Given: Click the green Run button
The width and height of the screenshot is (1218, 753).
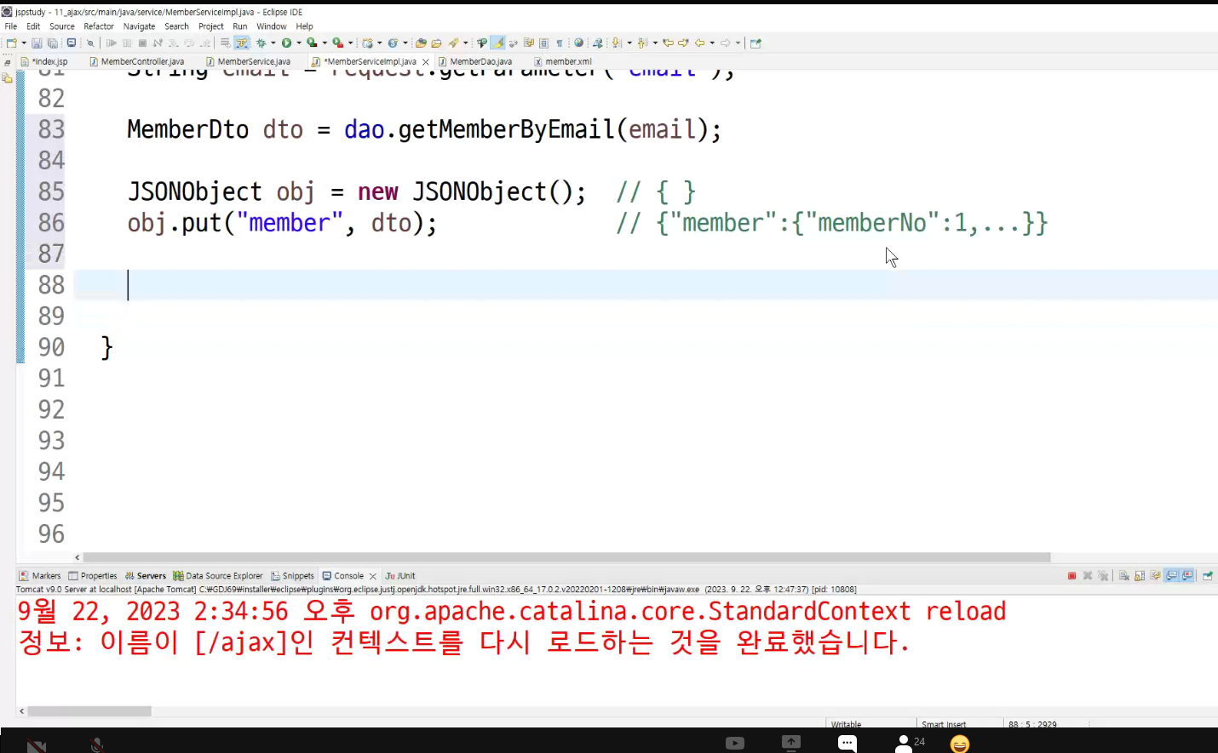Looking at the screenshot, I should click(x=286, y=43).
